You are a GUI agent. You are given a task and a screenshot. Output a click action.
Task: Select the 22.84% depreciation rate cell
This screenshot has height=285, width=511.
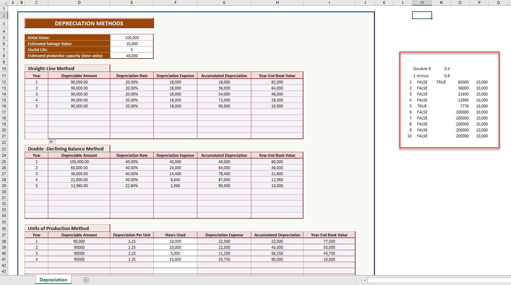coord(132,186)
